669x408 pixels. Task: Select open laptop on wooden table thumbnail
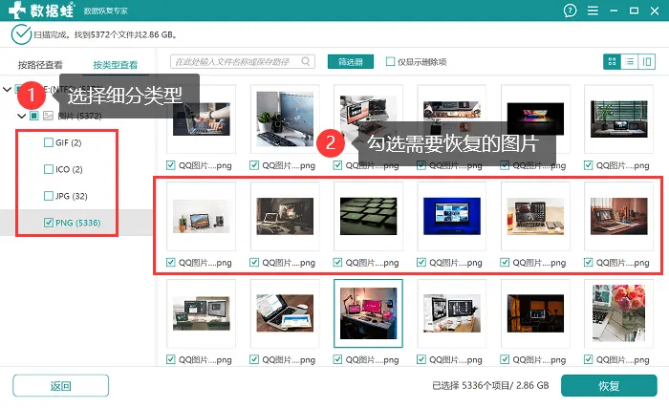point(285,313)
